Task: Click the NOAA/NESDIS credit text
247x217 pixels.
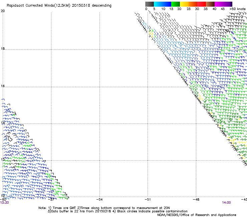Action: pos(197,215)
